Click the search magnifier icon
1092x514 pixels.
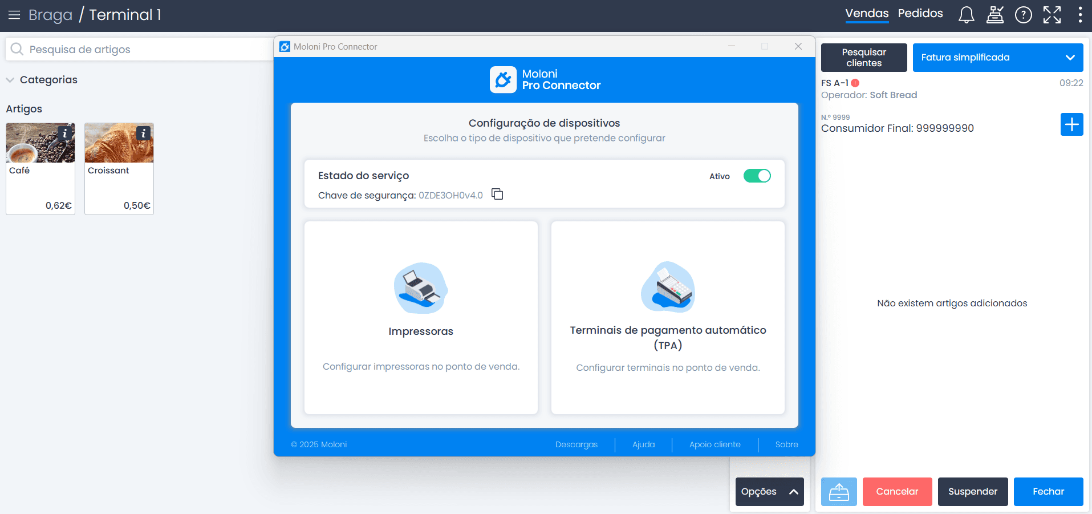[x=17, y=50]
